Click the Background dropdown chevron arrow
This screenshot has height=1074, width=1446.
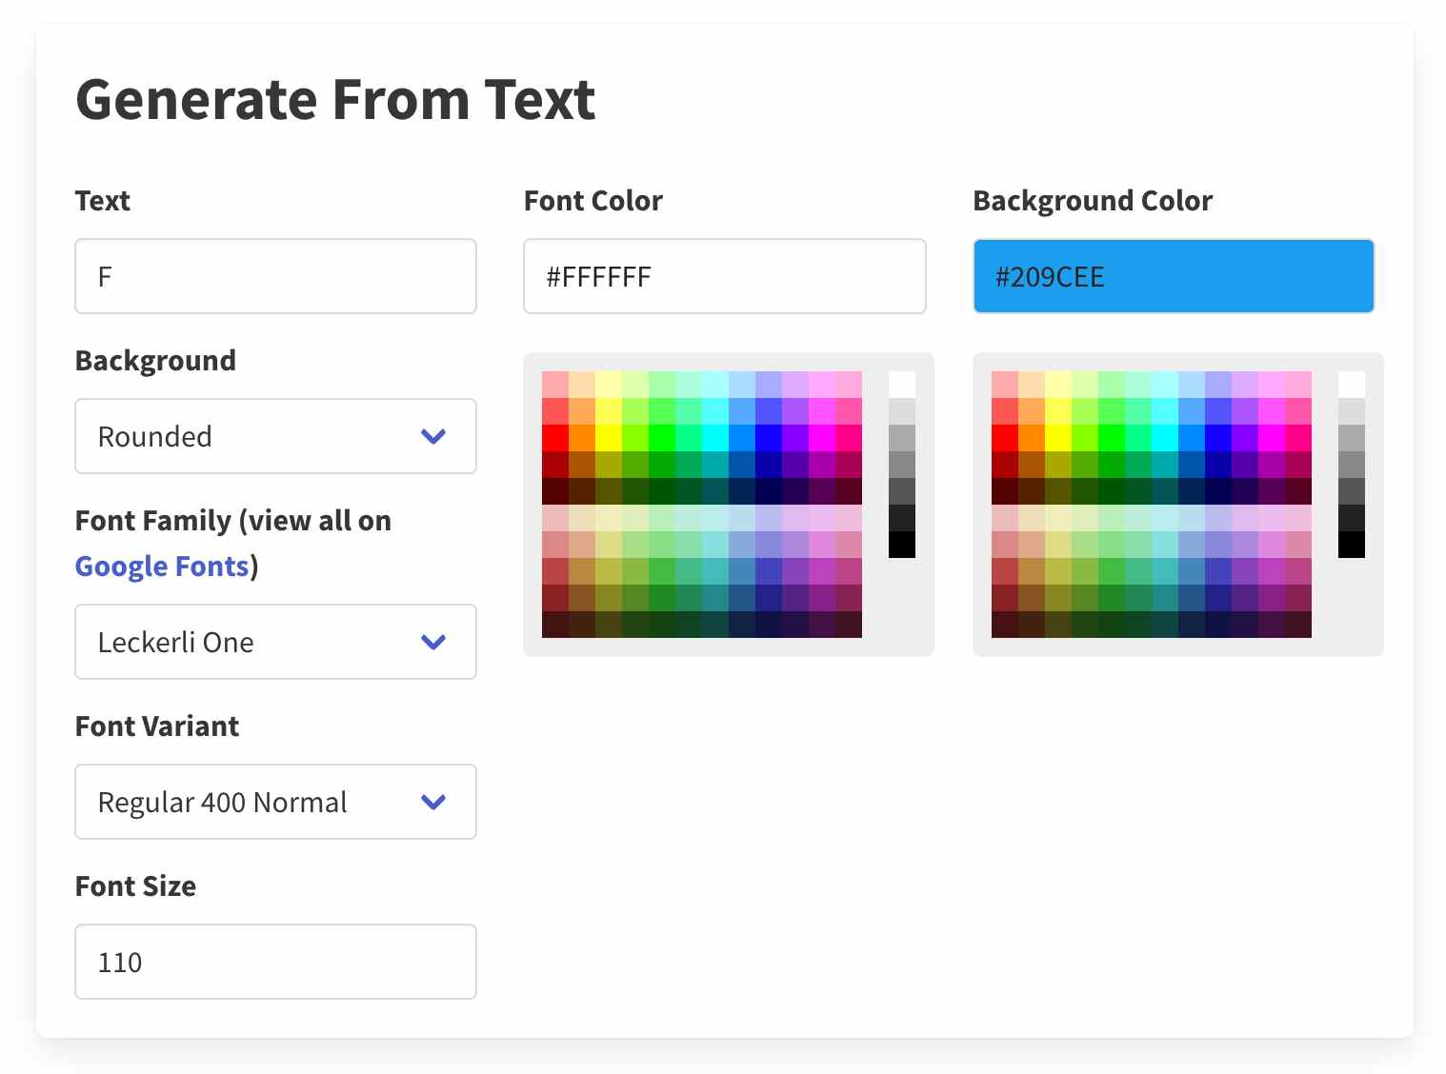coord(433,436)
